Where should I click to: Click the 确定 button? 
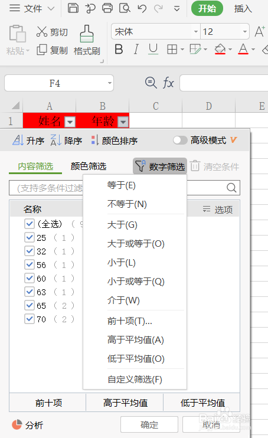(149, 425)
